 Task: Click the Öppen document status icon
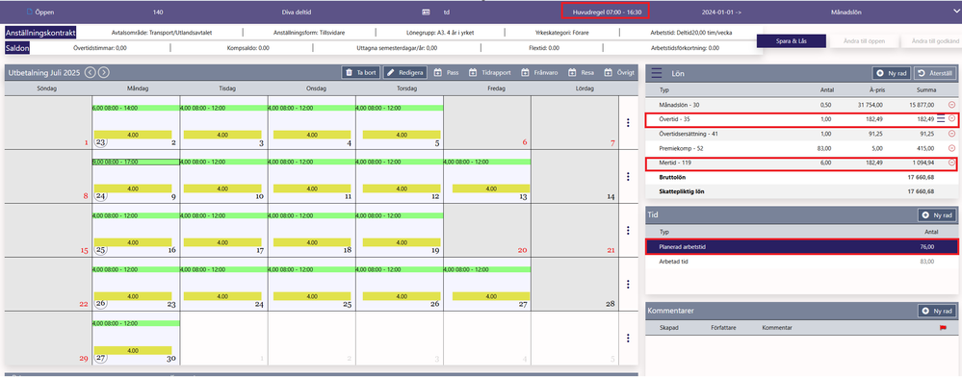[x=29, y=12]
